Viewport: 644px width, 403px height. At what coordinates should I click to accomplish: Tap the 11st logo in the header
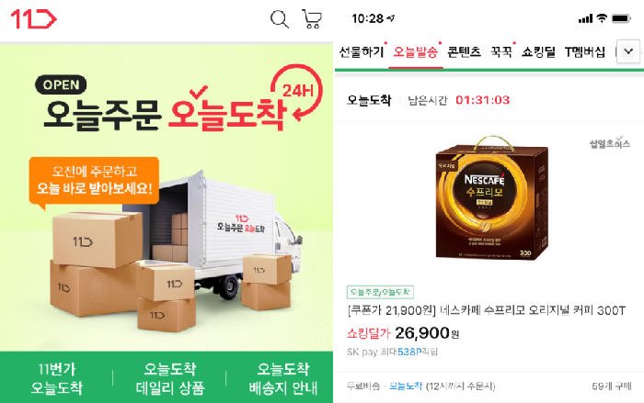[x=34, y=19]
